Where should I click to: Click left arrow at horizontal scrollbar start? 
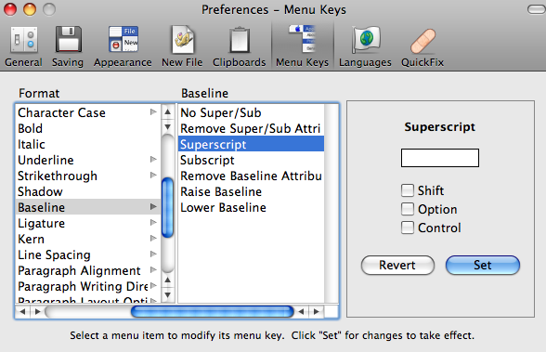click(22, 312)
